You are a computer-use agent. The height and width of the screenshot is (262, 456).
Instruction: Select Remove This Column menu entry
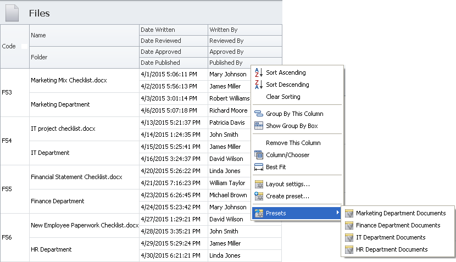293,143
